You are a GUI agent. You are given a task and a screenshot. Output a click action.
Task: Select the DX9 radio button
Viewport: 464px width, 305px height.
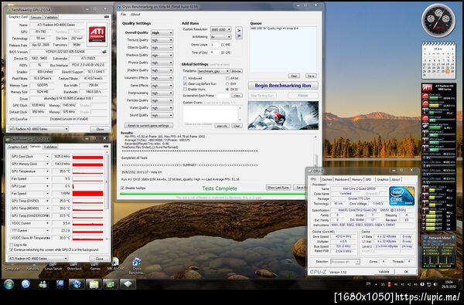[227, 83]
